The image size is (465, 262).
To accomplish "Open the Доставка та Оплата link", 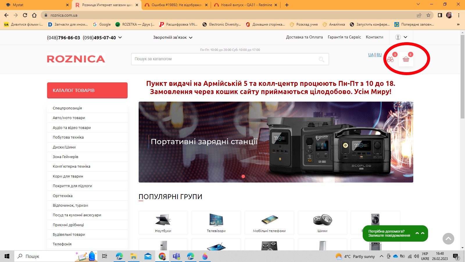I will tap(304, 37).
